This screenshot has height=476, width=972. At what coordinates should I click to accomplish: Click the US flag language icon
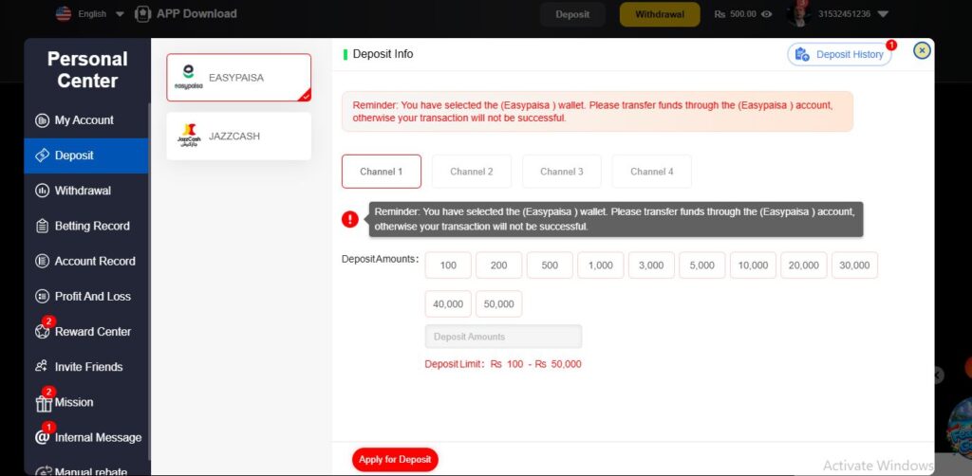coord(64,13)
